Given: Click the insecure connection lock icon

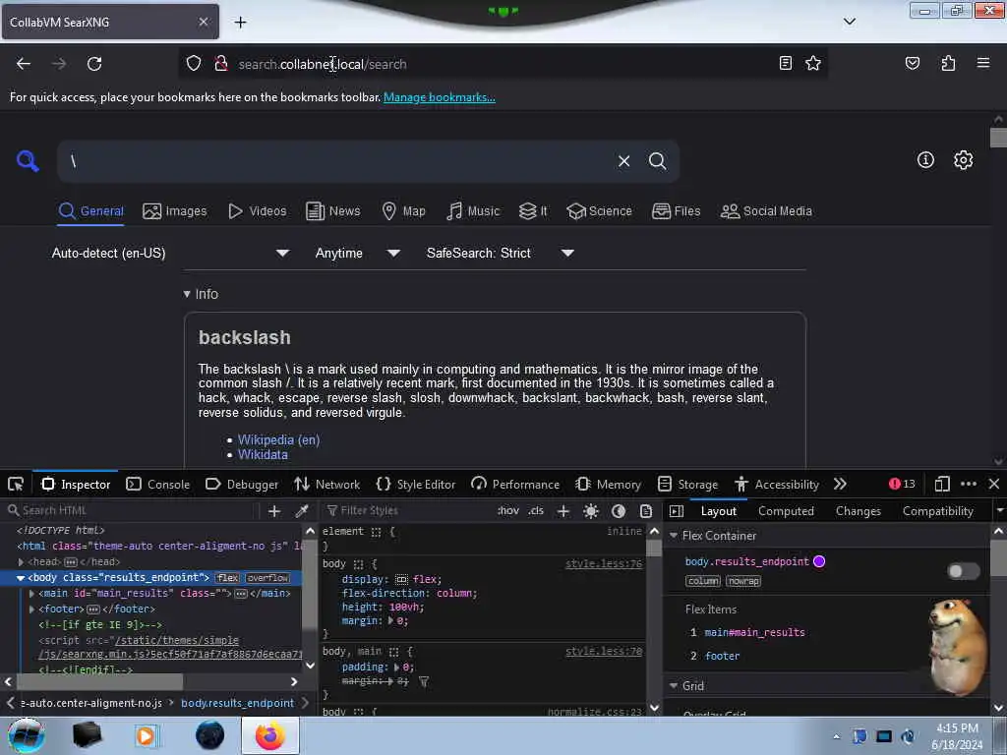Looking at the screenshot, I should click(x=221, y=64).
